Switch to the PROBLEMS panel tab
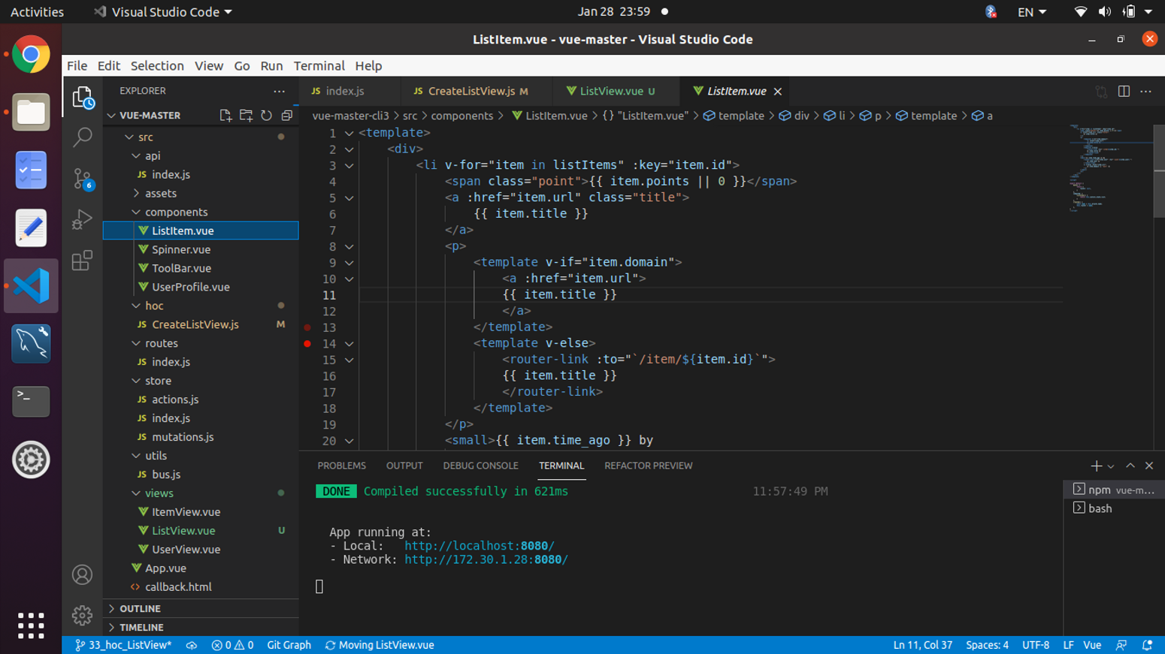1165x654 pixels. (x=341, y=466)
